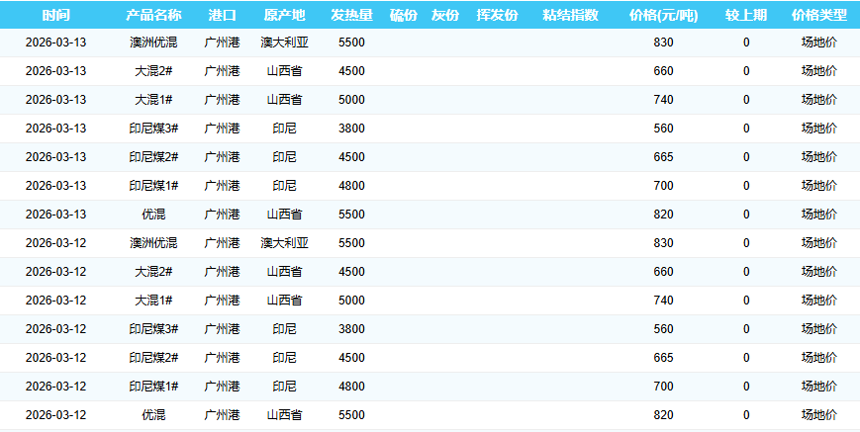Select 大混1# product dated 2026-03-12
Screen dimensions: 860x432
point(153,301)
